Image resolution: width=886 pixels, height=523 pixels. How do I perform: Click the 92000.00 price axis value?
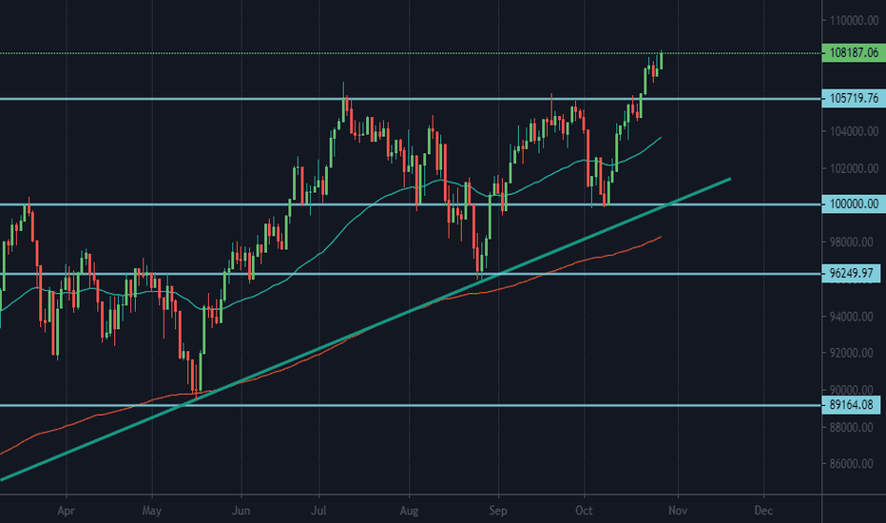tap(851, 353)
